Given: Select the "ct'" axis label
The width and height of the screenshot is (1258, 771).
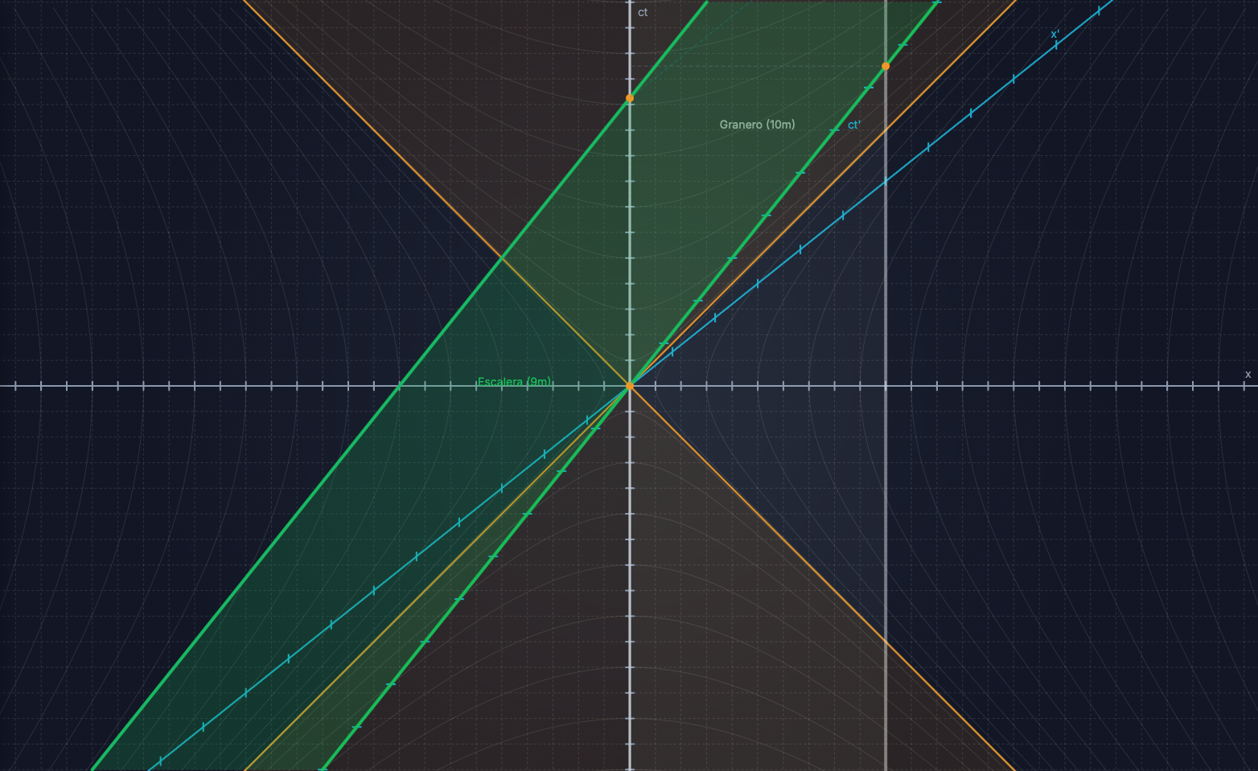Looking at the screenshot, I should tap(854, 125).
